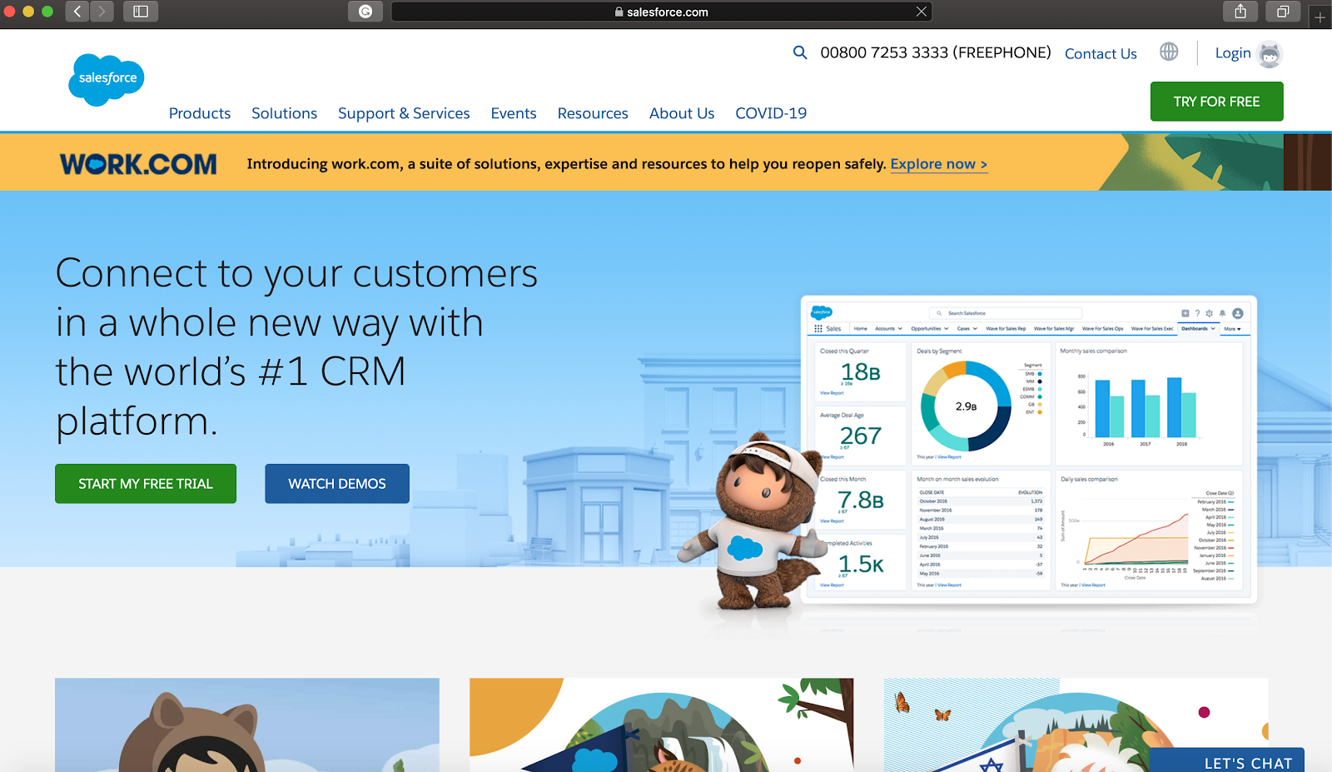Click the Login link

click(1233, 53)
